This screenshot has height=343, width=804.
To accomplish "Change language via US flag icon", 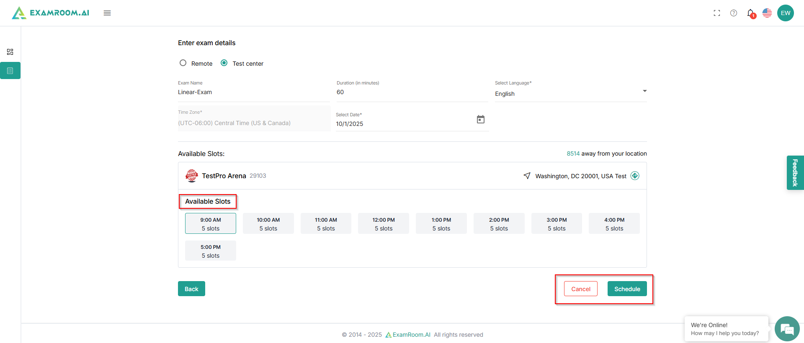I will pyautogui.click(x=767, y=13).
